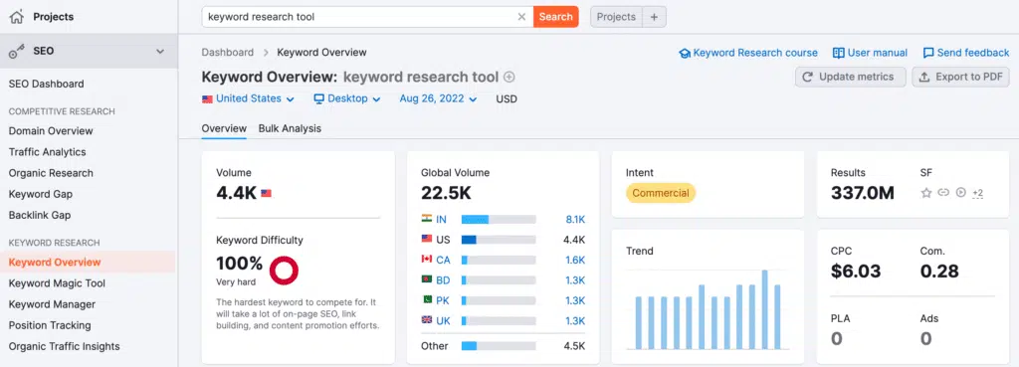1019x367 pixels.
Task: Click the star SERP feature icon
Action: [x=926, y=192]
